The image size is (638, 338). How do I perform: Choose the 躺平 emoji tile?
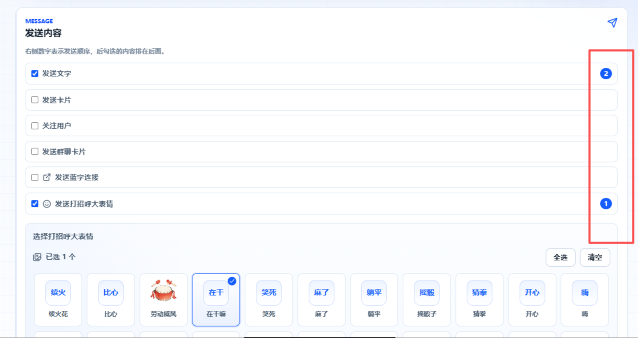374,300
